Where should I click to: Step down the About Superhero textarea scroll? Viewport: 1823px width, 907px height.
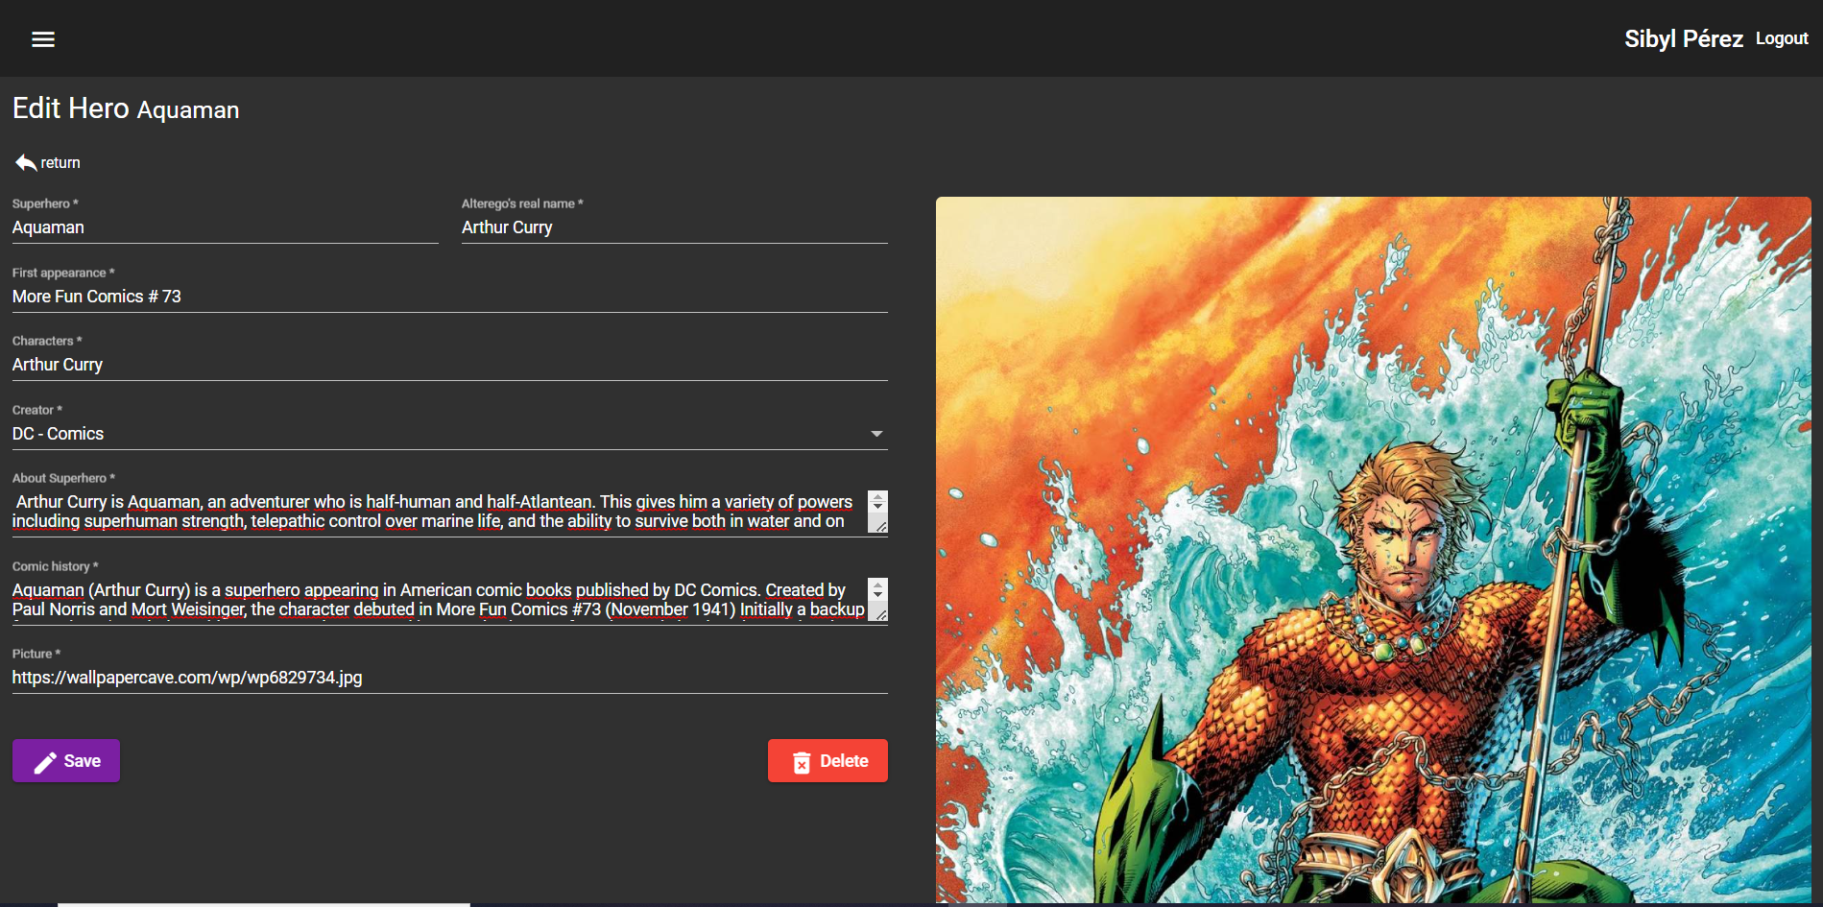877,506
